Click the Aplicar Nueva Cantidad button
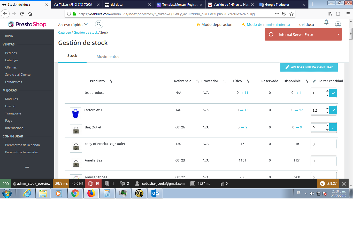 (x=309, y=67)
